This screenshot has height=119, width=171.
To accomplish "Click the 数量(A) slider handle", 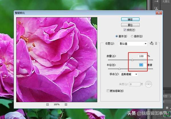I will [132, 60].
